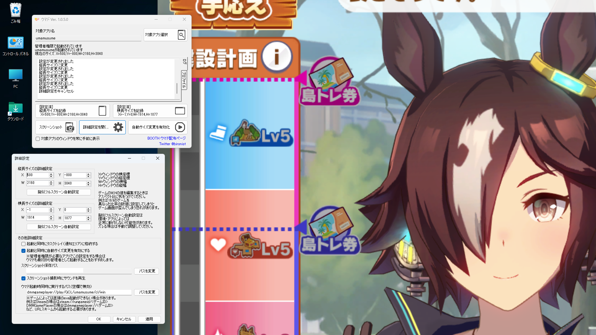Decrease the landscape H value spinner
This screenshot has height=335, width=596.
(88, 220)
